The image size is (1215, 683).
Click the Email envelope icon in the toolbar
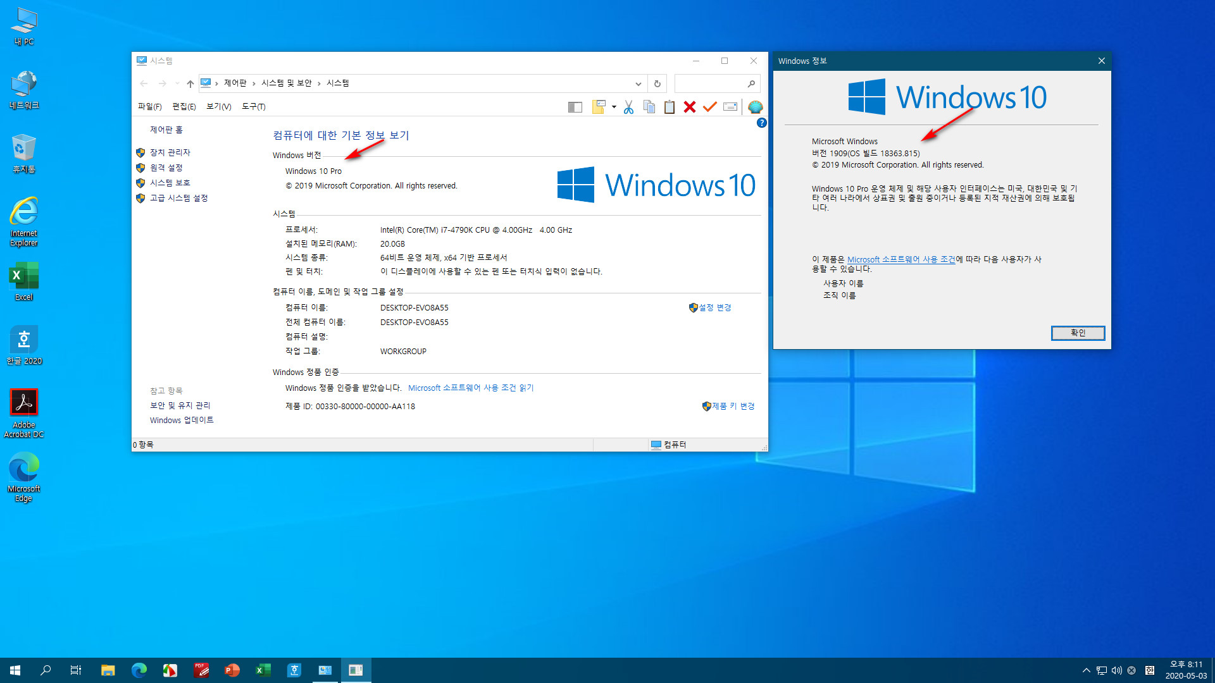click(730, 107)
